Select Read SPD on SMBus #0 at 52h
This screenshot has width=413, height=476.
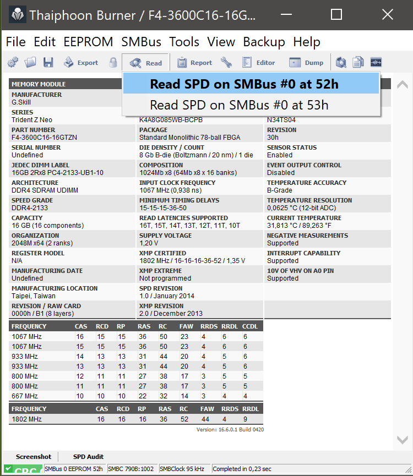click(251, 84)
